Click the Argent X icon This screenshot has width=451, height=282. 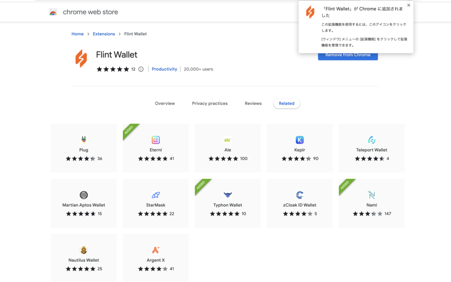point(155,250)
